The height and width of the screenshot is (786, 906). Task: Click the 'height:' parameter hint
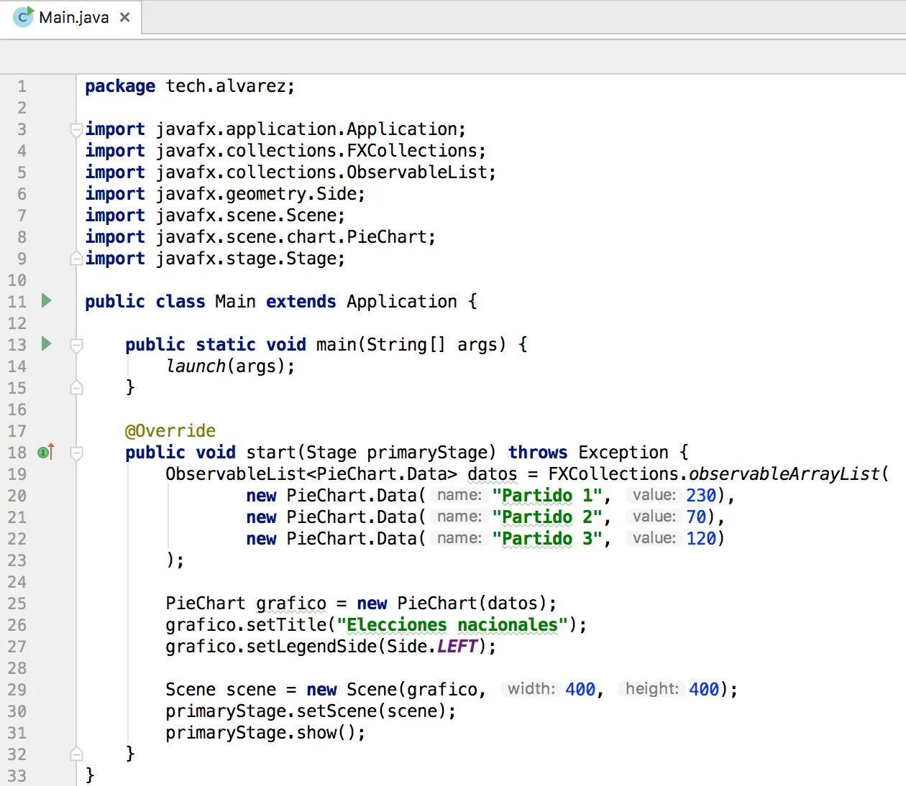652,689
